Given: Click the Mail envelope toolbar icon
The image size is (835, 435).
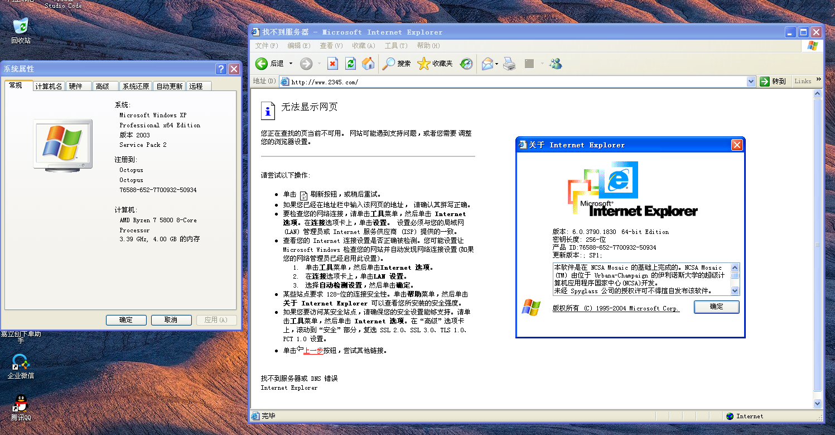Looking at the screenshot, I should (x=488, y=64).
